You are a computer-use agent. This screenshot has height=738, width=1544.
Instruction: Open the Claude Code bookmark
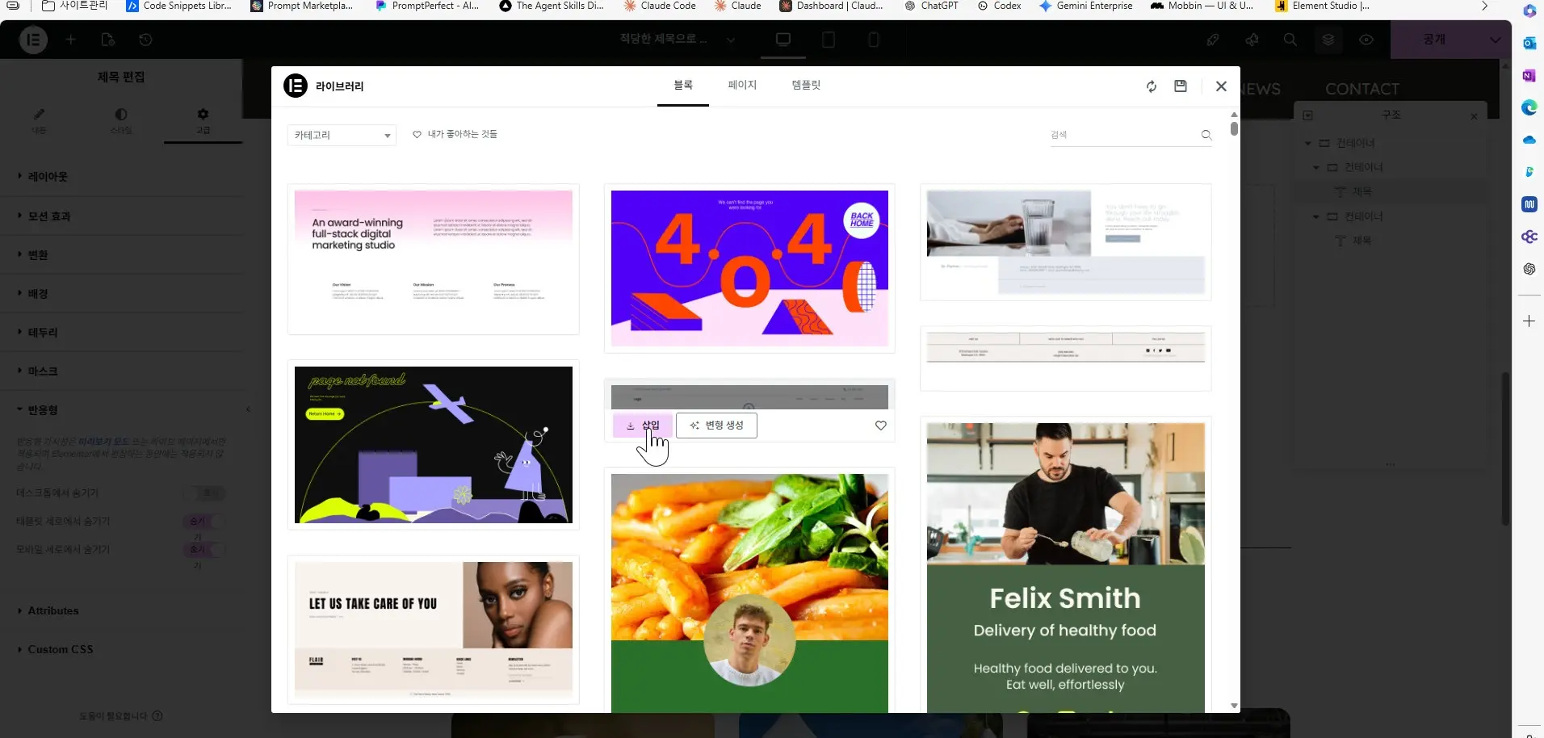(x=660, y=6)
